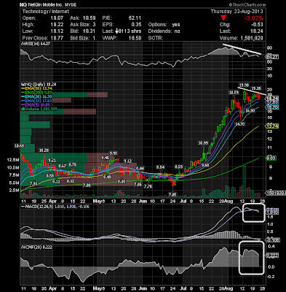Click the VWAP value 18.58
Screen dimensions: 286x292
click(135, 38)
